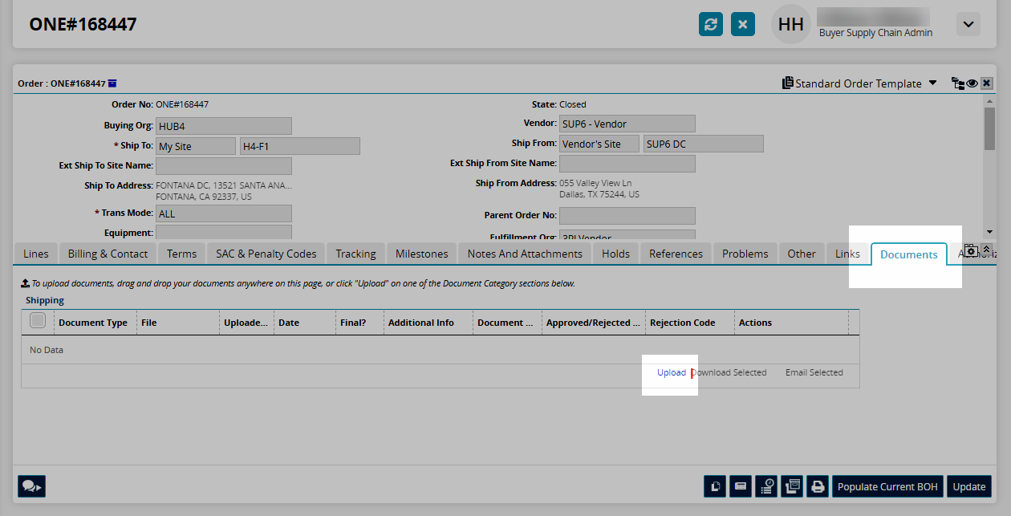Open the chat bubble icon at bottom left
The image size is (1011, 516).
click(32, 486)
